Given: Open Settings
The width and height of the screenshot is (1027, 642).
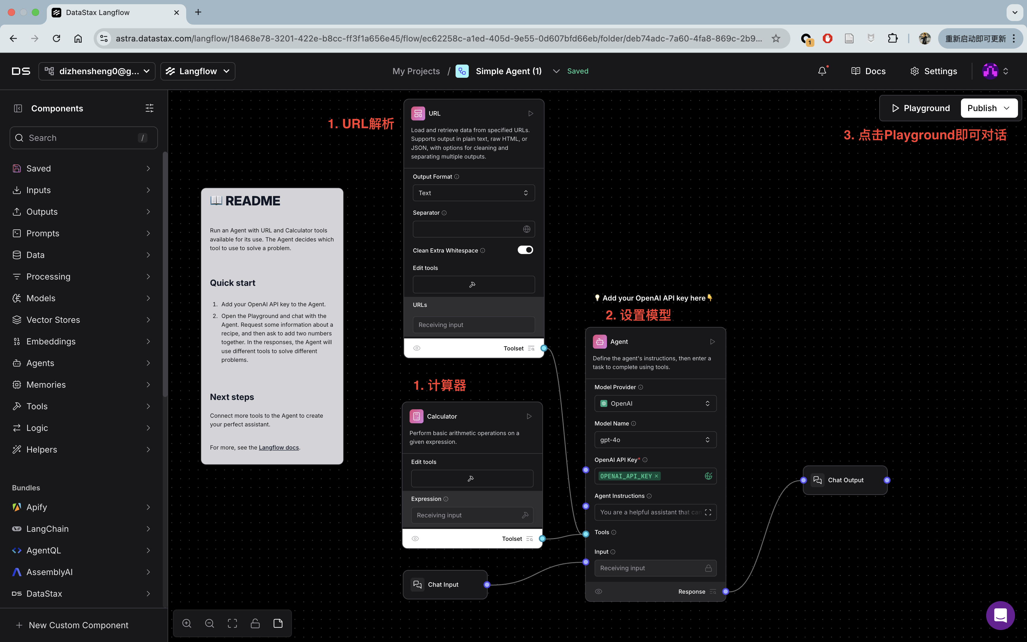Looking at the screenshot, I should 933,71.
